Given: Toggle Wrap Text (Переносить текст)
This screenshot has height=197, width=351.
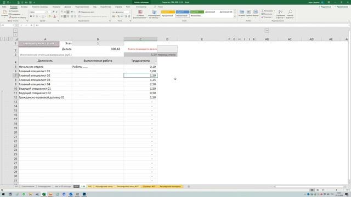Looking at the screenshot, I should coord(87,12).
